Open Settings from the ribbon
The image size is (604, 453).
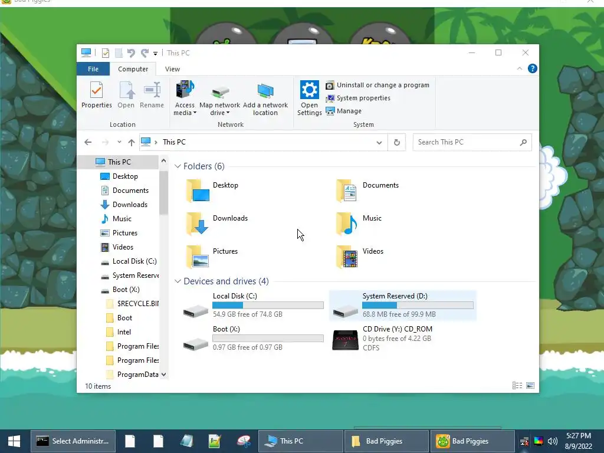click(309, 99)
